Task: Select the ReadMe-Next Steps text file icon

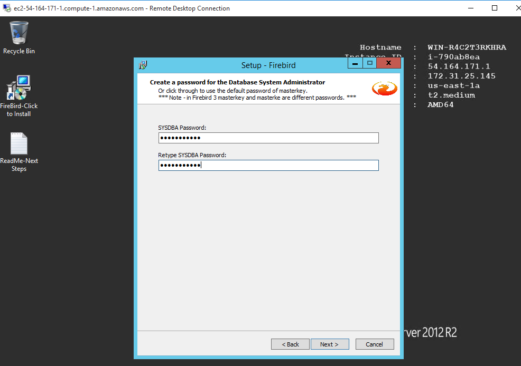Action: point(19,144)
